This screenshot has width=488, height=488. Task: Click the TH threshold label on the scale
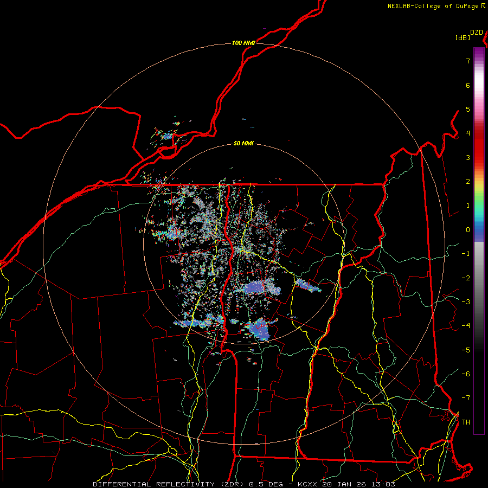point(466,422)
